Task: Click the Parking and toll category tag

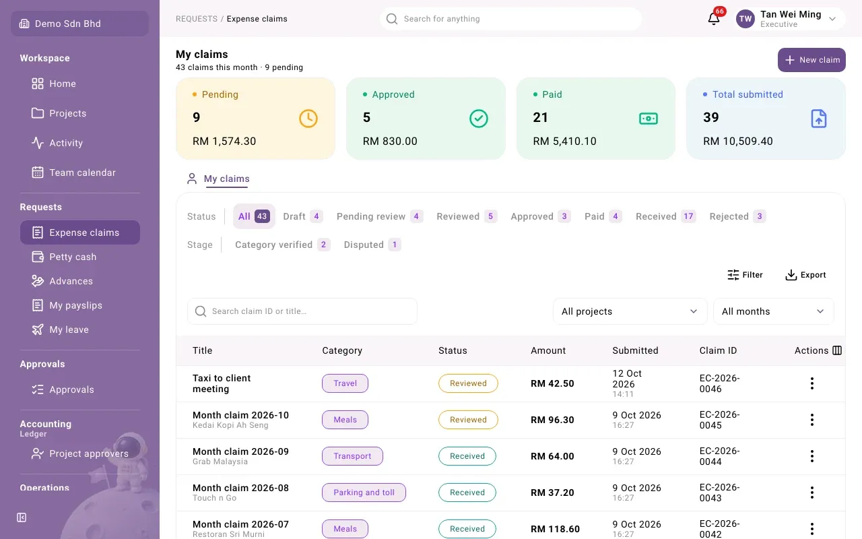Action: click(x=364, y=493)
